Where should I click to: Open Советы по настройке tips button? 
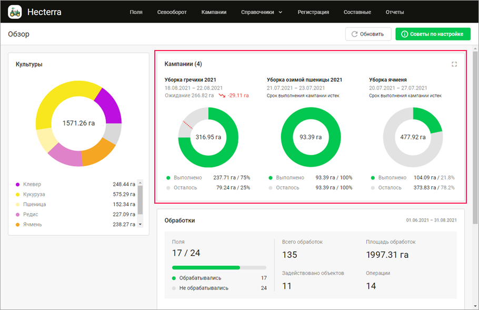[432, 34]
